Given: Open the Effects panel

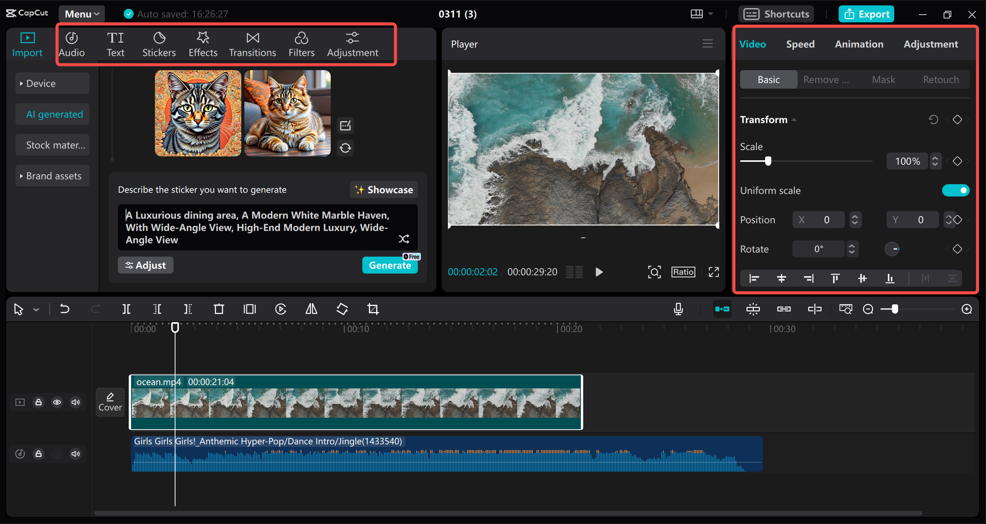Looking at the screenshot, I should click(203, 44).
